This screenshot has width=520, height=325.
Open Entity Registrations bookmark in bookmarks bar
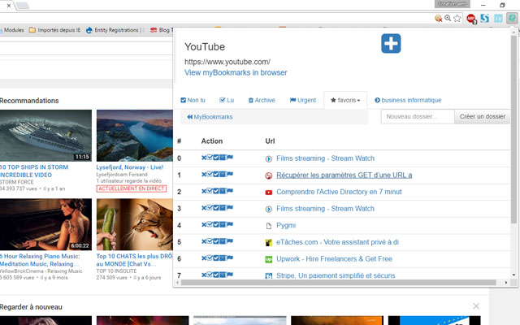115,30
